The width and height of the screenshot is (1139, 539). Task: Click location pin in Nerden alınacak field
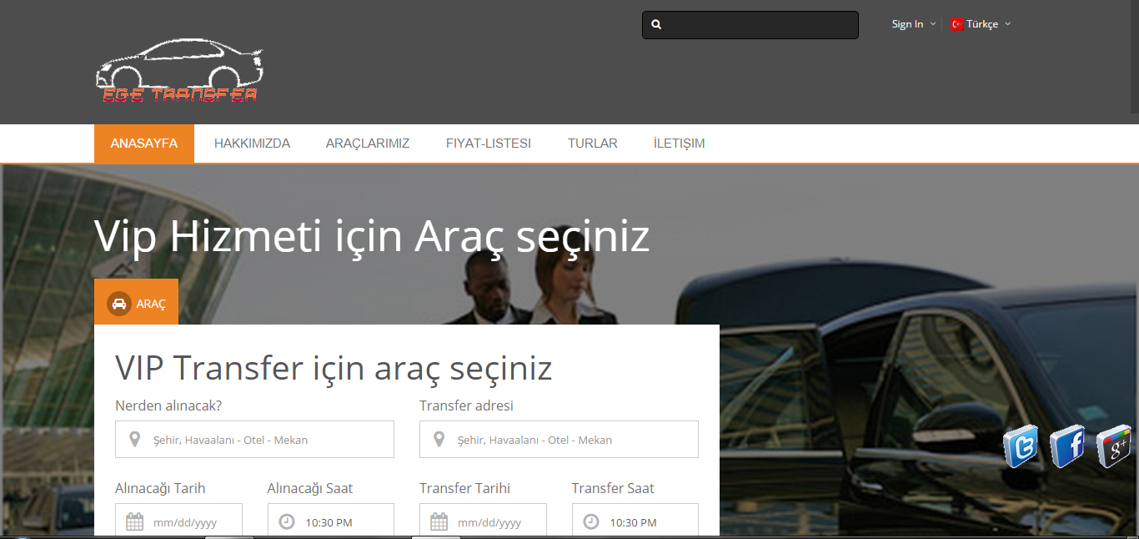point(135,440)
